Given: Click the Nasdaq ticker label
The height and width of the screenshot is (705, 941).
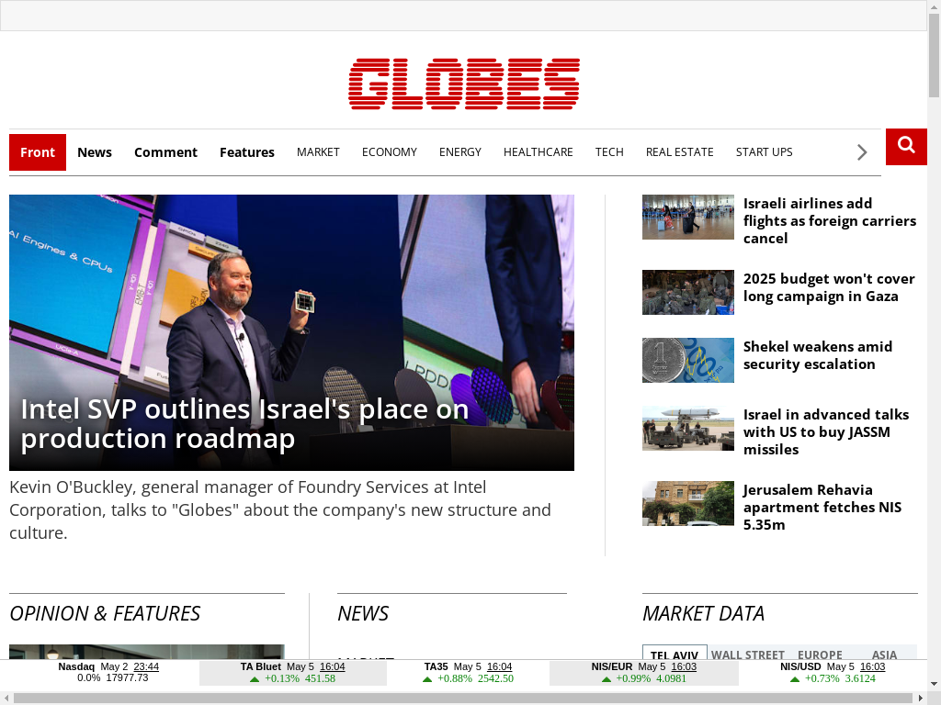Looking at the screenshot, I should (x=76, y=666).
